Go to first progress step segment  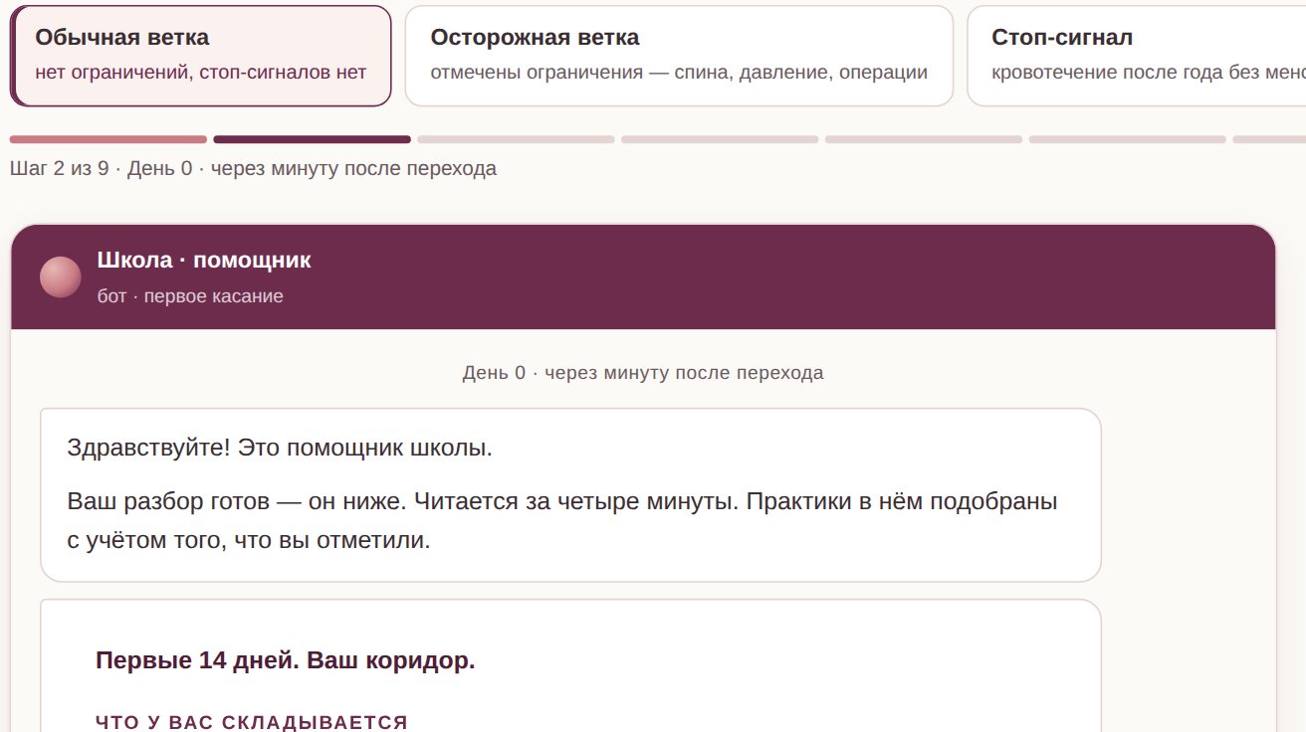click(x=109, y=139)
